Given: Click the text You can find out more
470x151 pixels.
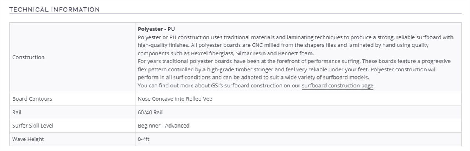Looking at the screenshot, I should pos(166,86).
